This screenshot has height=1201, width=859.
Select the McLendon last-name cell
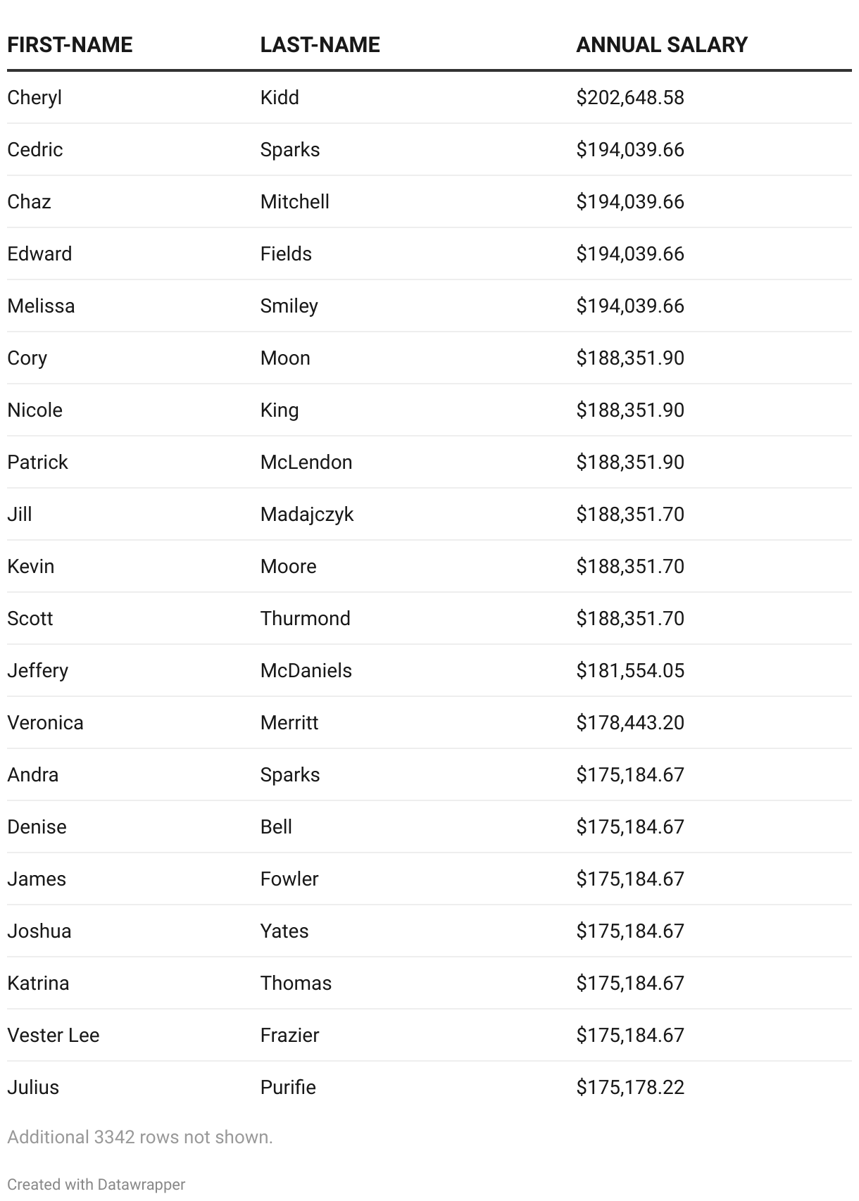pyautogui.click(x=306, y=463)
